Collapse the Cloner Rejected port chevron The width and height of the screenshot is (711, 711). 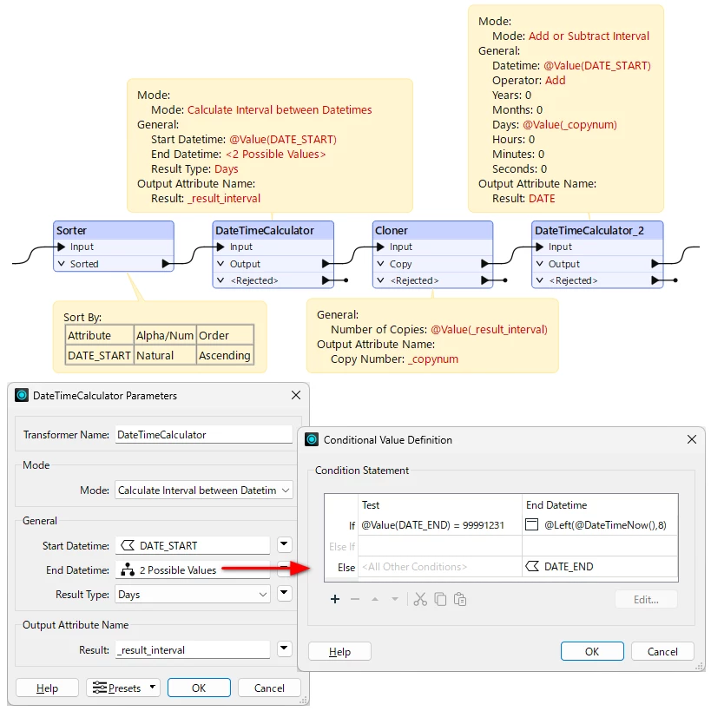click(380, 280)
